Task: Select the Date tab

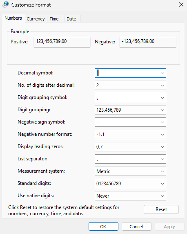Action: [x=71, y=19]
